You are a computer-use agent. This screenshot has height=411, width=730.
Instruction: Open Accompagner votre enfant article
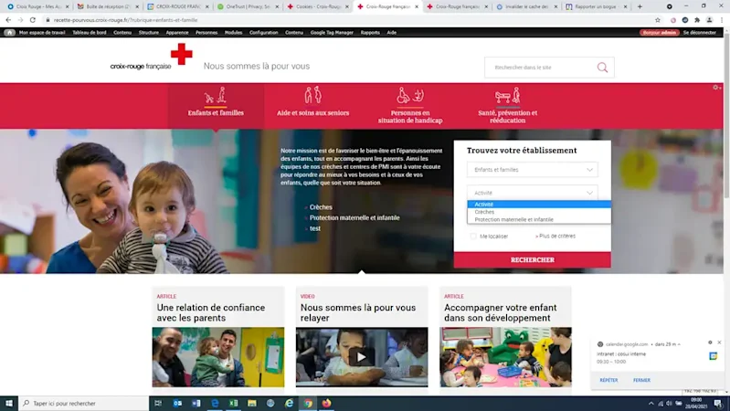[x=500, y=312]
